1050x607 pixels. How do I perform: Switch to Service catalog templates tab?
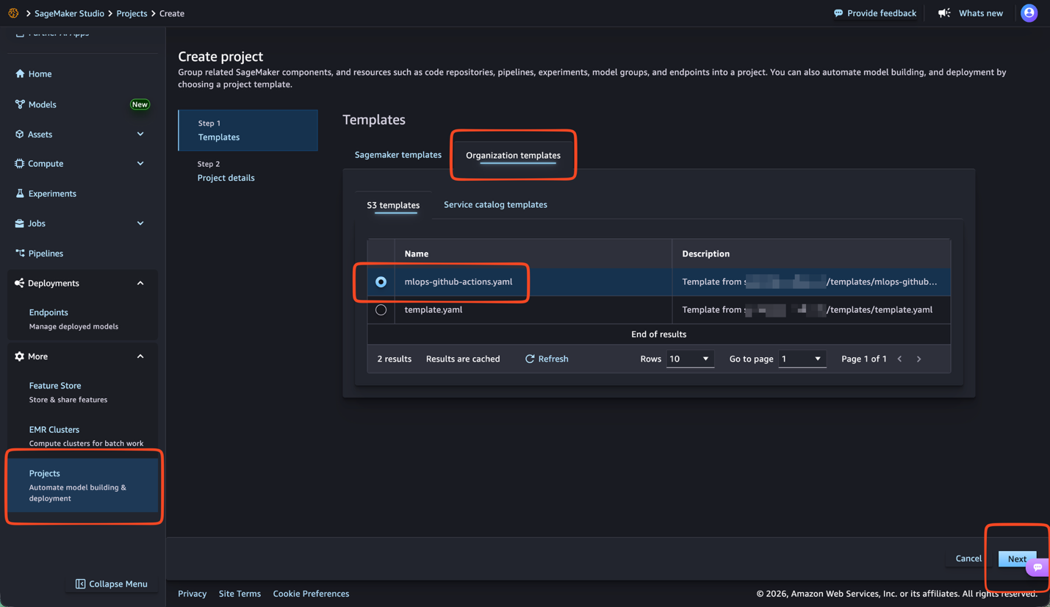pos(495,204)
